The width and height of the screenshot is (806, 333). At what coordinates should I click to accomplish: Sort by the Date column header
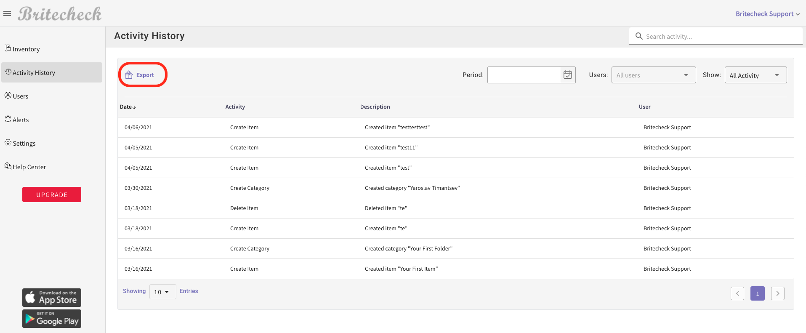click(128, 107)
